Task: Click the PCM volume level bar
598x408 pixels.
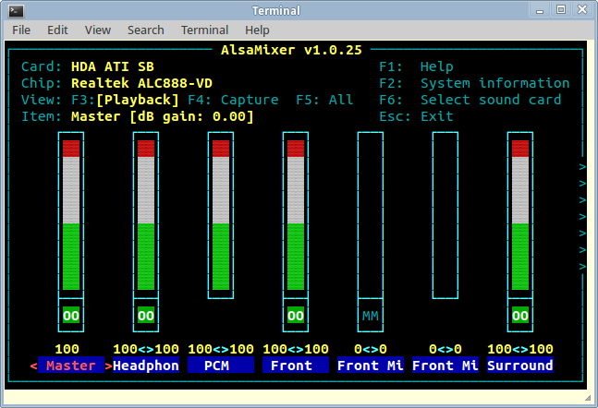Action: click(220, 217)
